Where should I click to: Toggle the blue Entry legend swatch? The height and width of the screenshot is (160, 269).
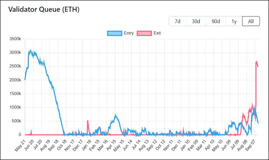[114, 33]
